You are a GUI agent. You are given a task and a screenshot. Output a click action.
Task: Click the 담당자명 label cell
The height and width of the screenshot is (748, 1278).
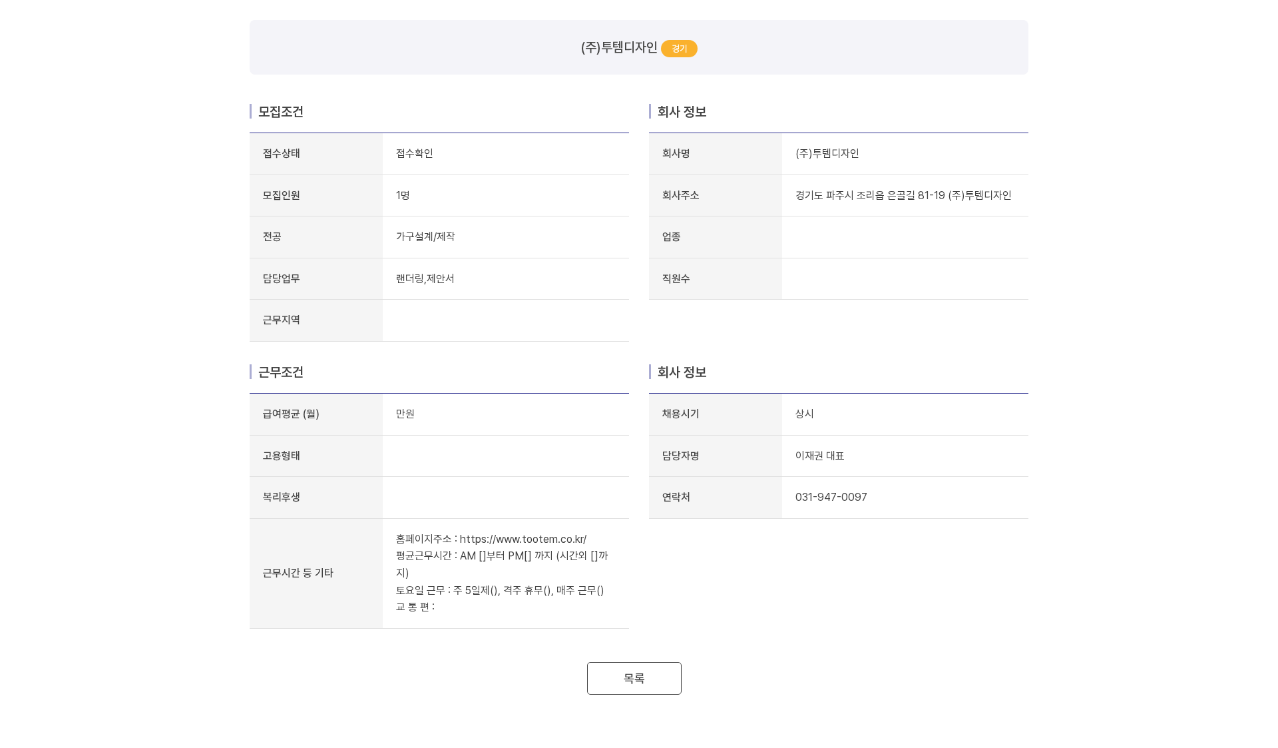pyautogui.click(x=716, y=456)
